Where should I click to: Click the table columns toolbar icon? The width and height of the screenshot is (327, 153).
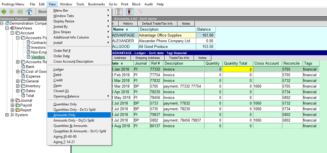[x=119, y=12]
